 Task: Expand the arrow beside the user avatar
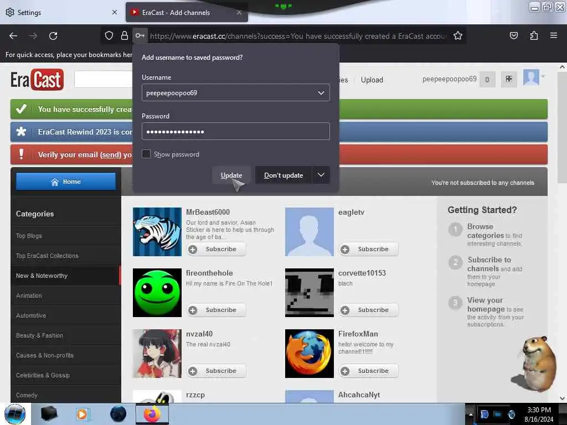(543, 76)
